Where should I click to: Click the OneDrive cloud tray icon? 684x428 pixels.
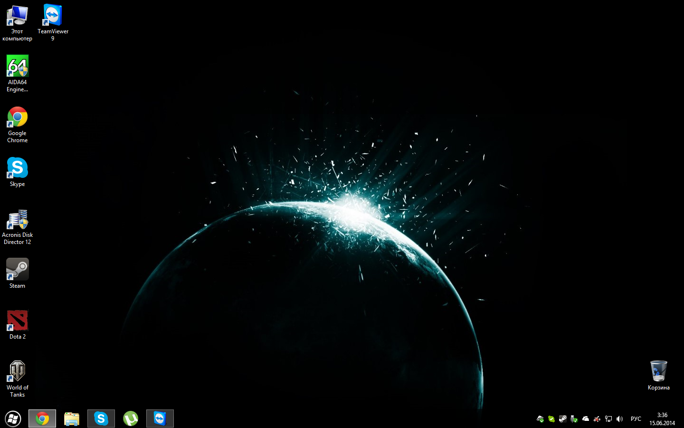(x=586, y=419)
